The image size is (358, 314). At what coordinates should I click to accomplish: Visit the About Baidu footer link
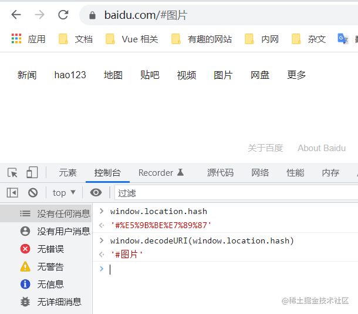(x=322, y=148)
